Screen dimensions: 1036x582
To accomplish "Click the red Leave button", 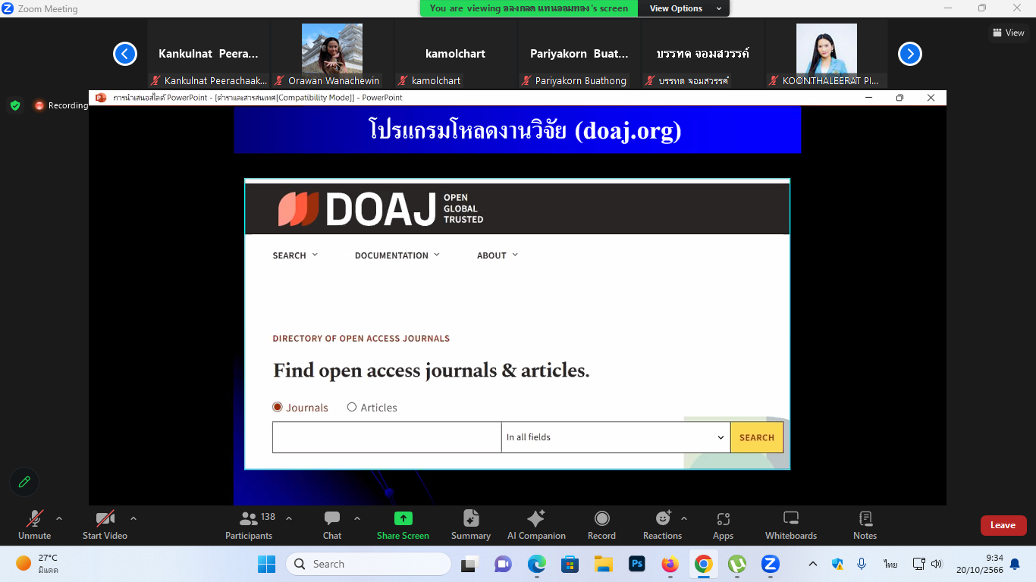I will pyautogui.click(x=1003, y=525).
